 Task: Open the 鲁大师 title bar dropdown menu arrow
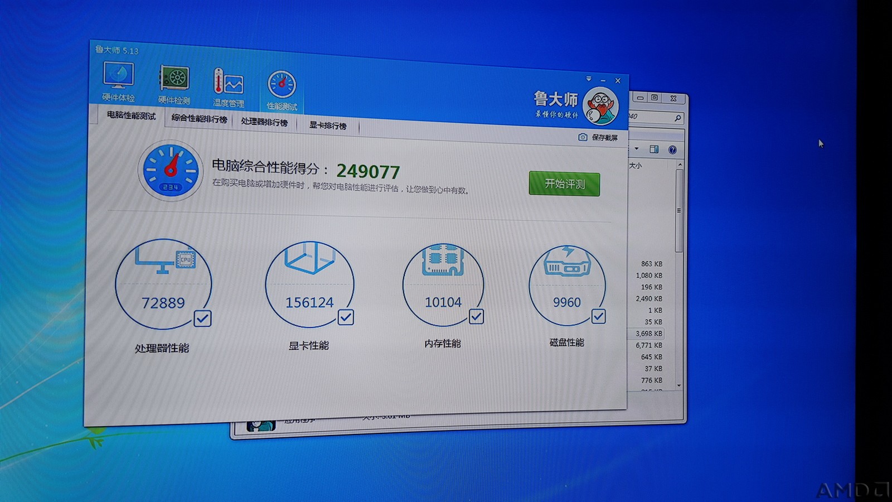(x=589, y=79)
